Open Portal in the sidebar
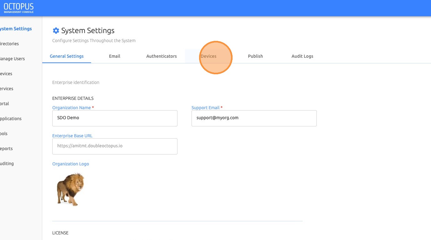The height and width of the screenshot is (240, 431). (4, 104)
